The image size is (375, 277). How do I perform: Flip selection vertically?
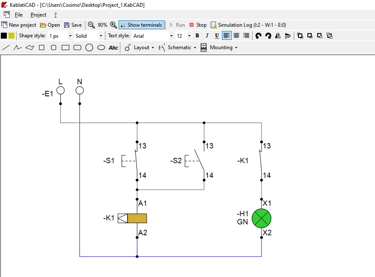[288, 36]
